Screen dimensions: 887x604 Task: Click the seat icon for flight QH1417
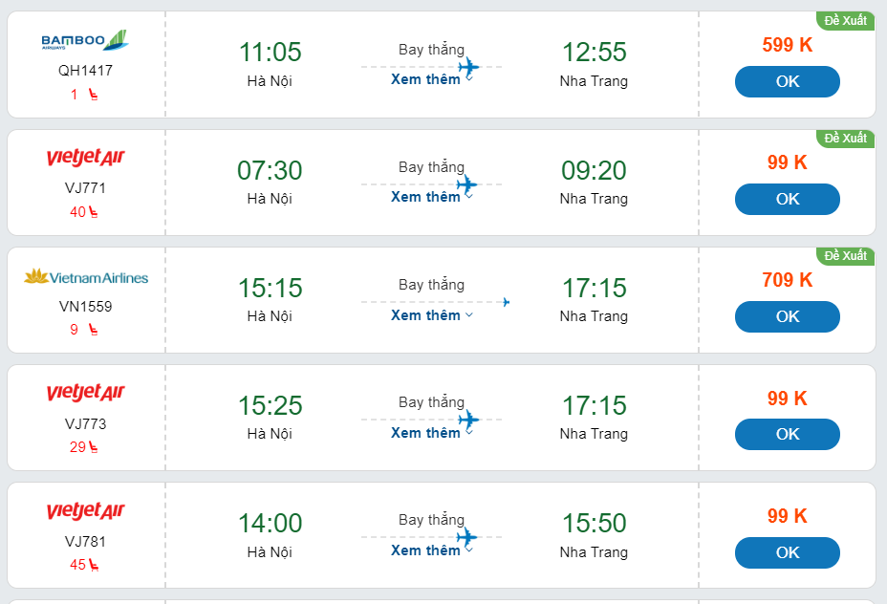[x=93, y=95]
